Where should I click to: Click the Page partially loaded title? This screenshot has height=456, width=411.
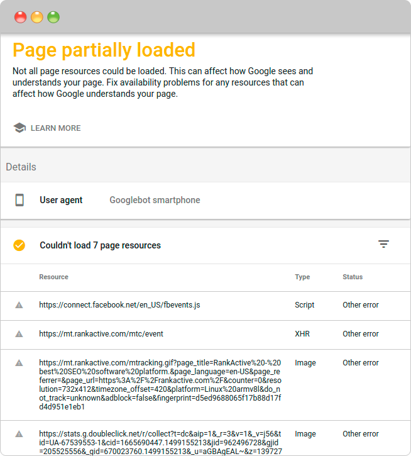click(104, 50)
